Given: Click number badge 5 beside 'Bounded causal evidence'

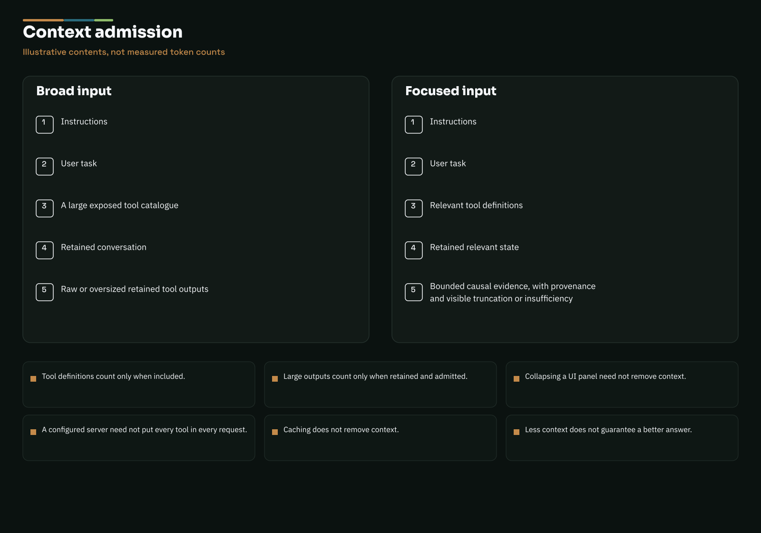Looking at the screenshot, I should pos(414,292).
